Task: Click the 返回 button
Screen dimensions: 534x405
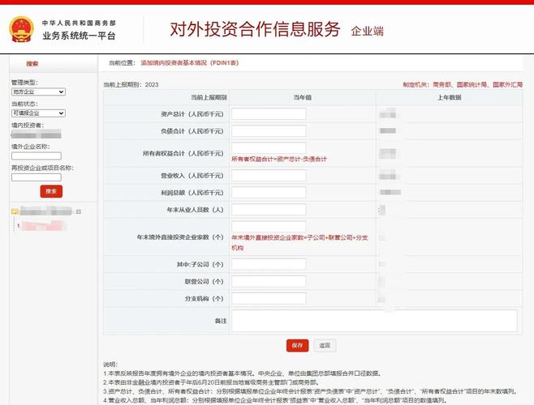Action: point(325,345)
